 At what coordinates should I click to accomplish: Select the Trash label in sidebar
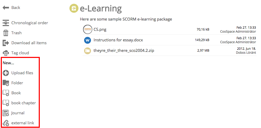click(17, 33)
